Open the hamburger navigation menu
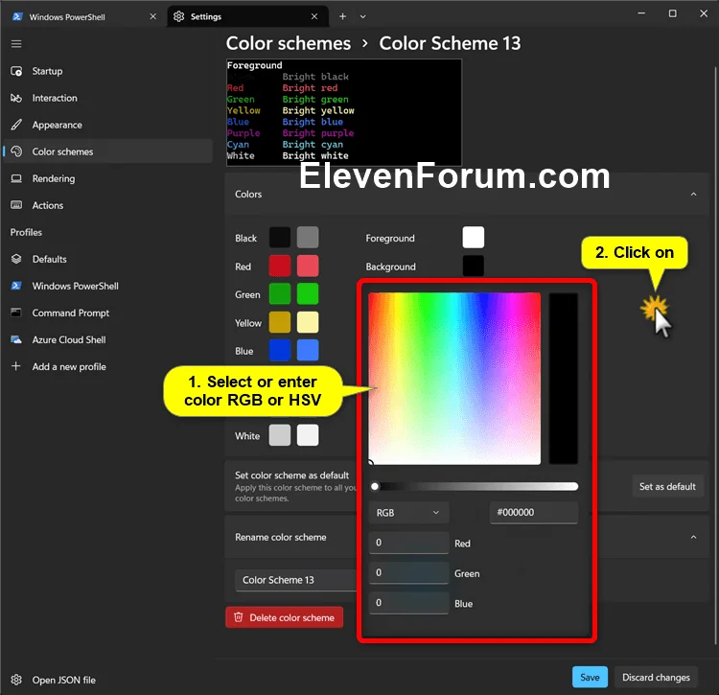The width and height of the screenshot is (719, 695). click(16, 43)
